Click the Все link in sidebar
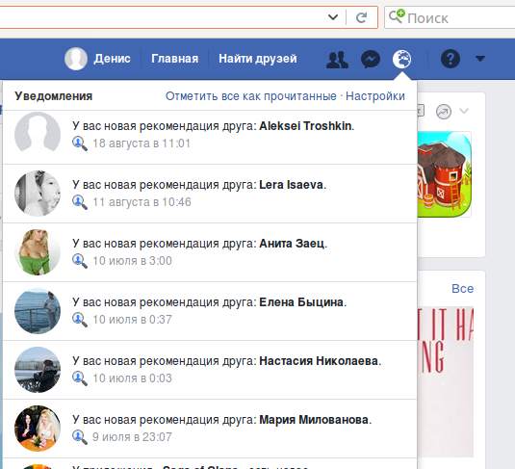Screen dimensions: 515x469 462,289
